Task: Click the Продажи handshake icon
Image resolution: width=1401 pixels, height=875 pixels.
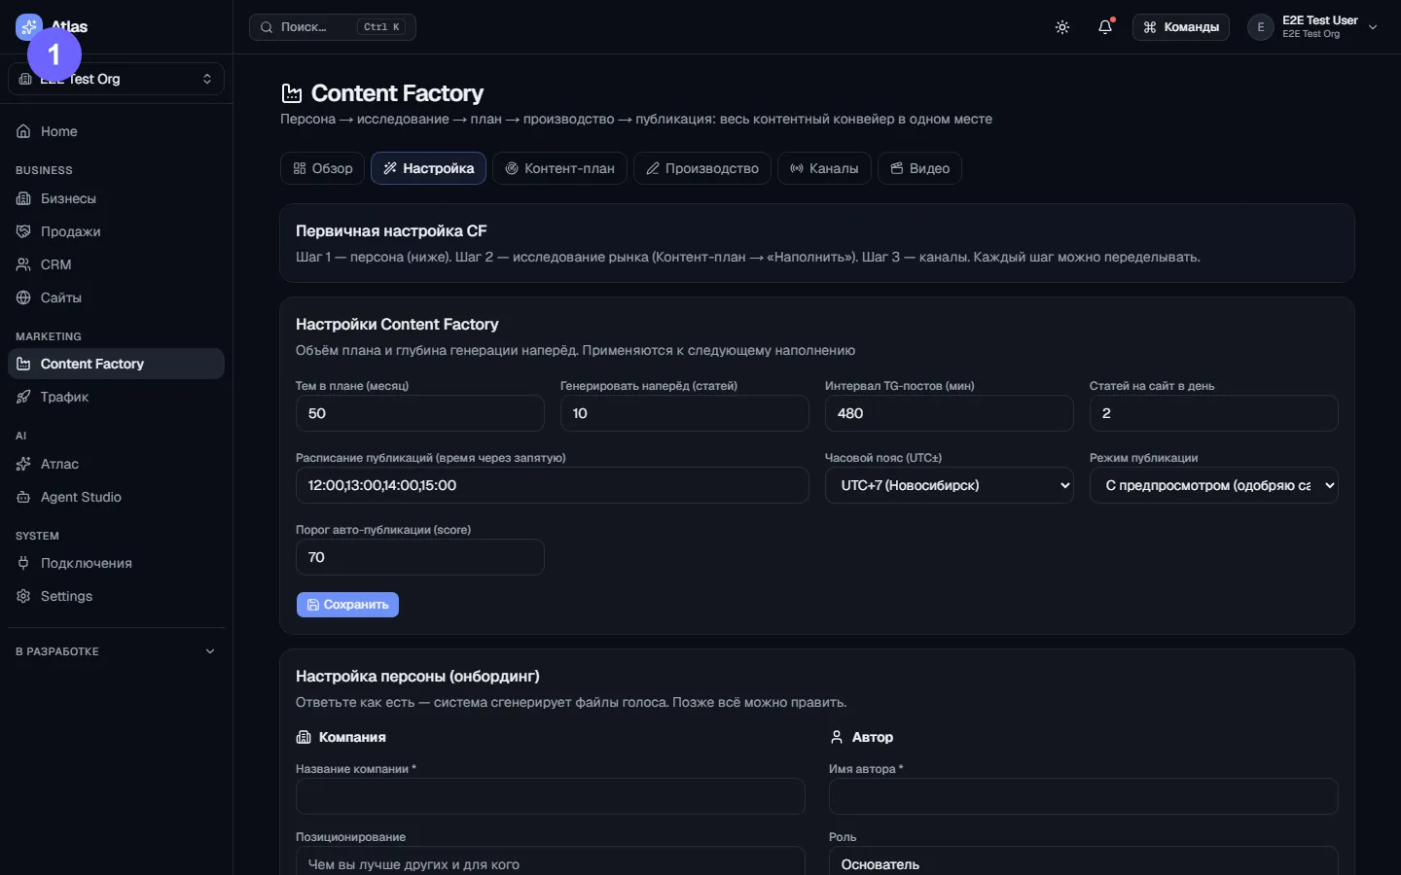Action: [23, 231]
